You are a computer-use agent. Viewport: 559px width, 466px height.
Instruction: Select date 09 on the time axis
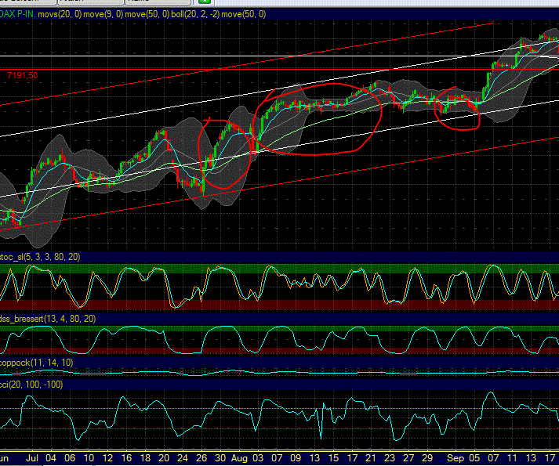296,458
